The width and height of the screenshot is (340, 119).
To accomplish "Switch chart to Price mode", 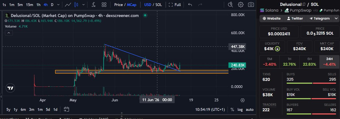I will [118, 5].
